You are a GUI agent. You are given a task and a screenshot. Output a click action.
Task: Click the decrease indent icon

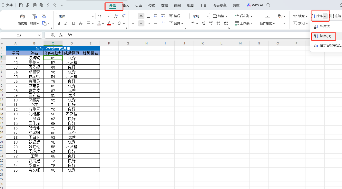click(156, 16)
